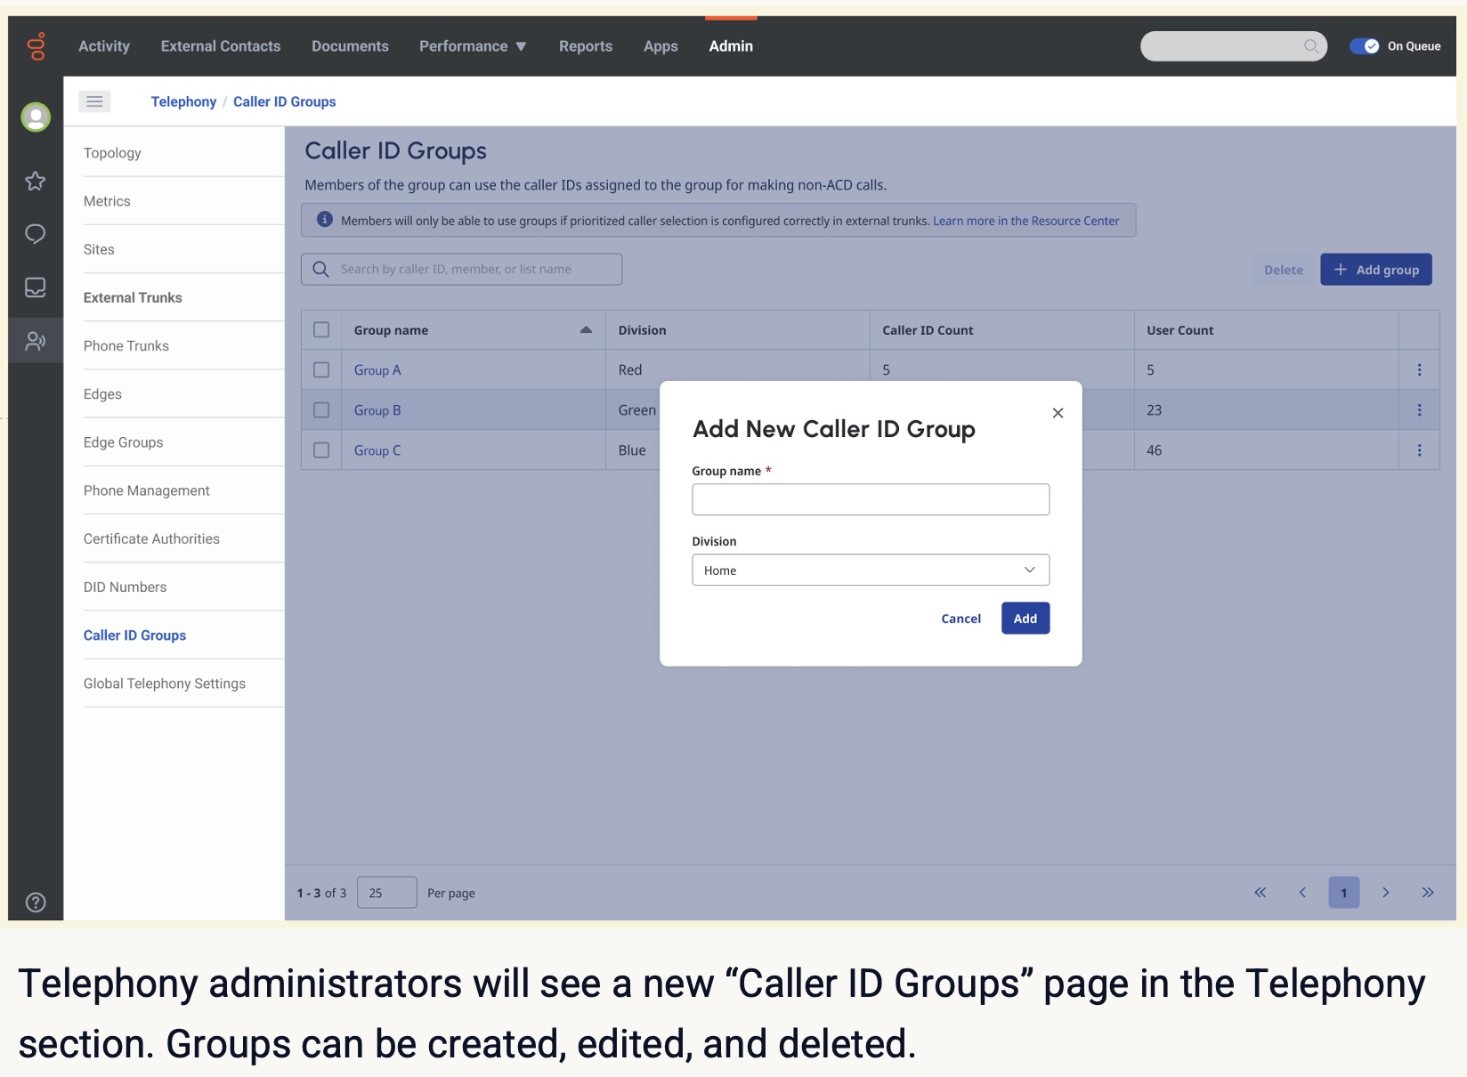Screen dimensions: 1467x1077
Task: Expand the Division dropdown showing Home
Action: 870,570
